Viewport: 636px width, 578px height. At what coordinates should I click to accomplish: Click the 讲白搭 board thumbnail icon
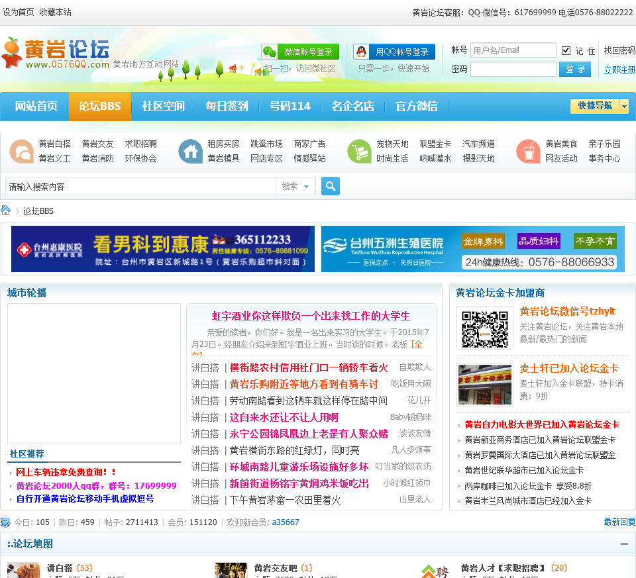24,570
